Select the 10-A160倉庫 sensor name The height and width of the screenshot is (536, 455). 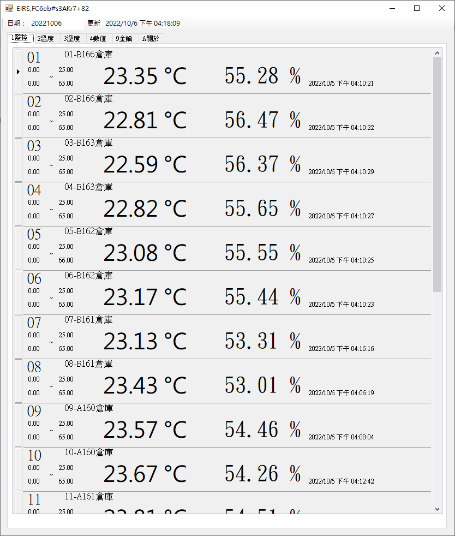88,452
